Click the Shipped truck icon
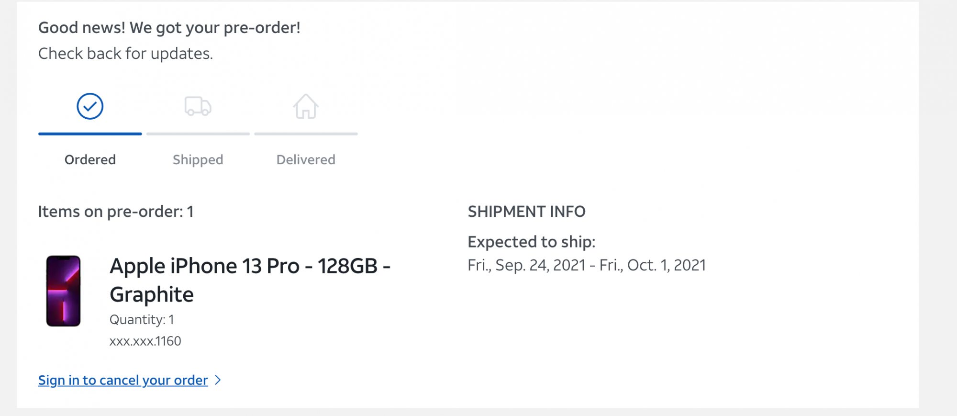Screen dimensions: 957x416 (x=198, y=106)
